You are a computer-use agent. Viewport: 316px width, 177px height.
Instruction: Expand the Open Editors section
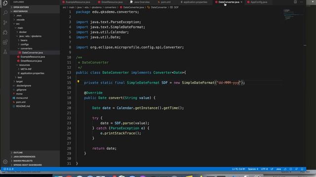click(x=21, y=7)
